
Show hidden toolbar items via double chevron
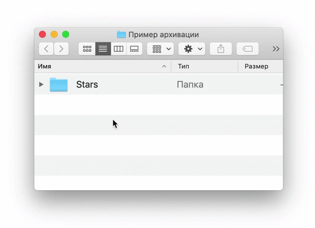(276, 49)
